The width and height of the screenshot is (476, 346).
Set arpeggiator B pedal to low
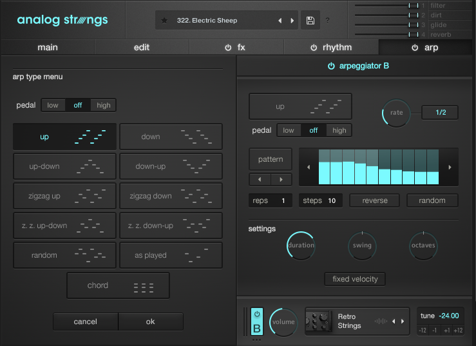[289, 130]
